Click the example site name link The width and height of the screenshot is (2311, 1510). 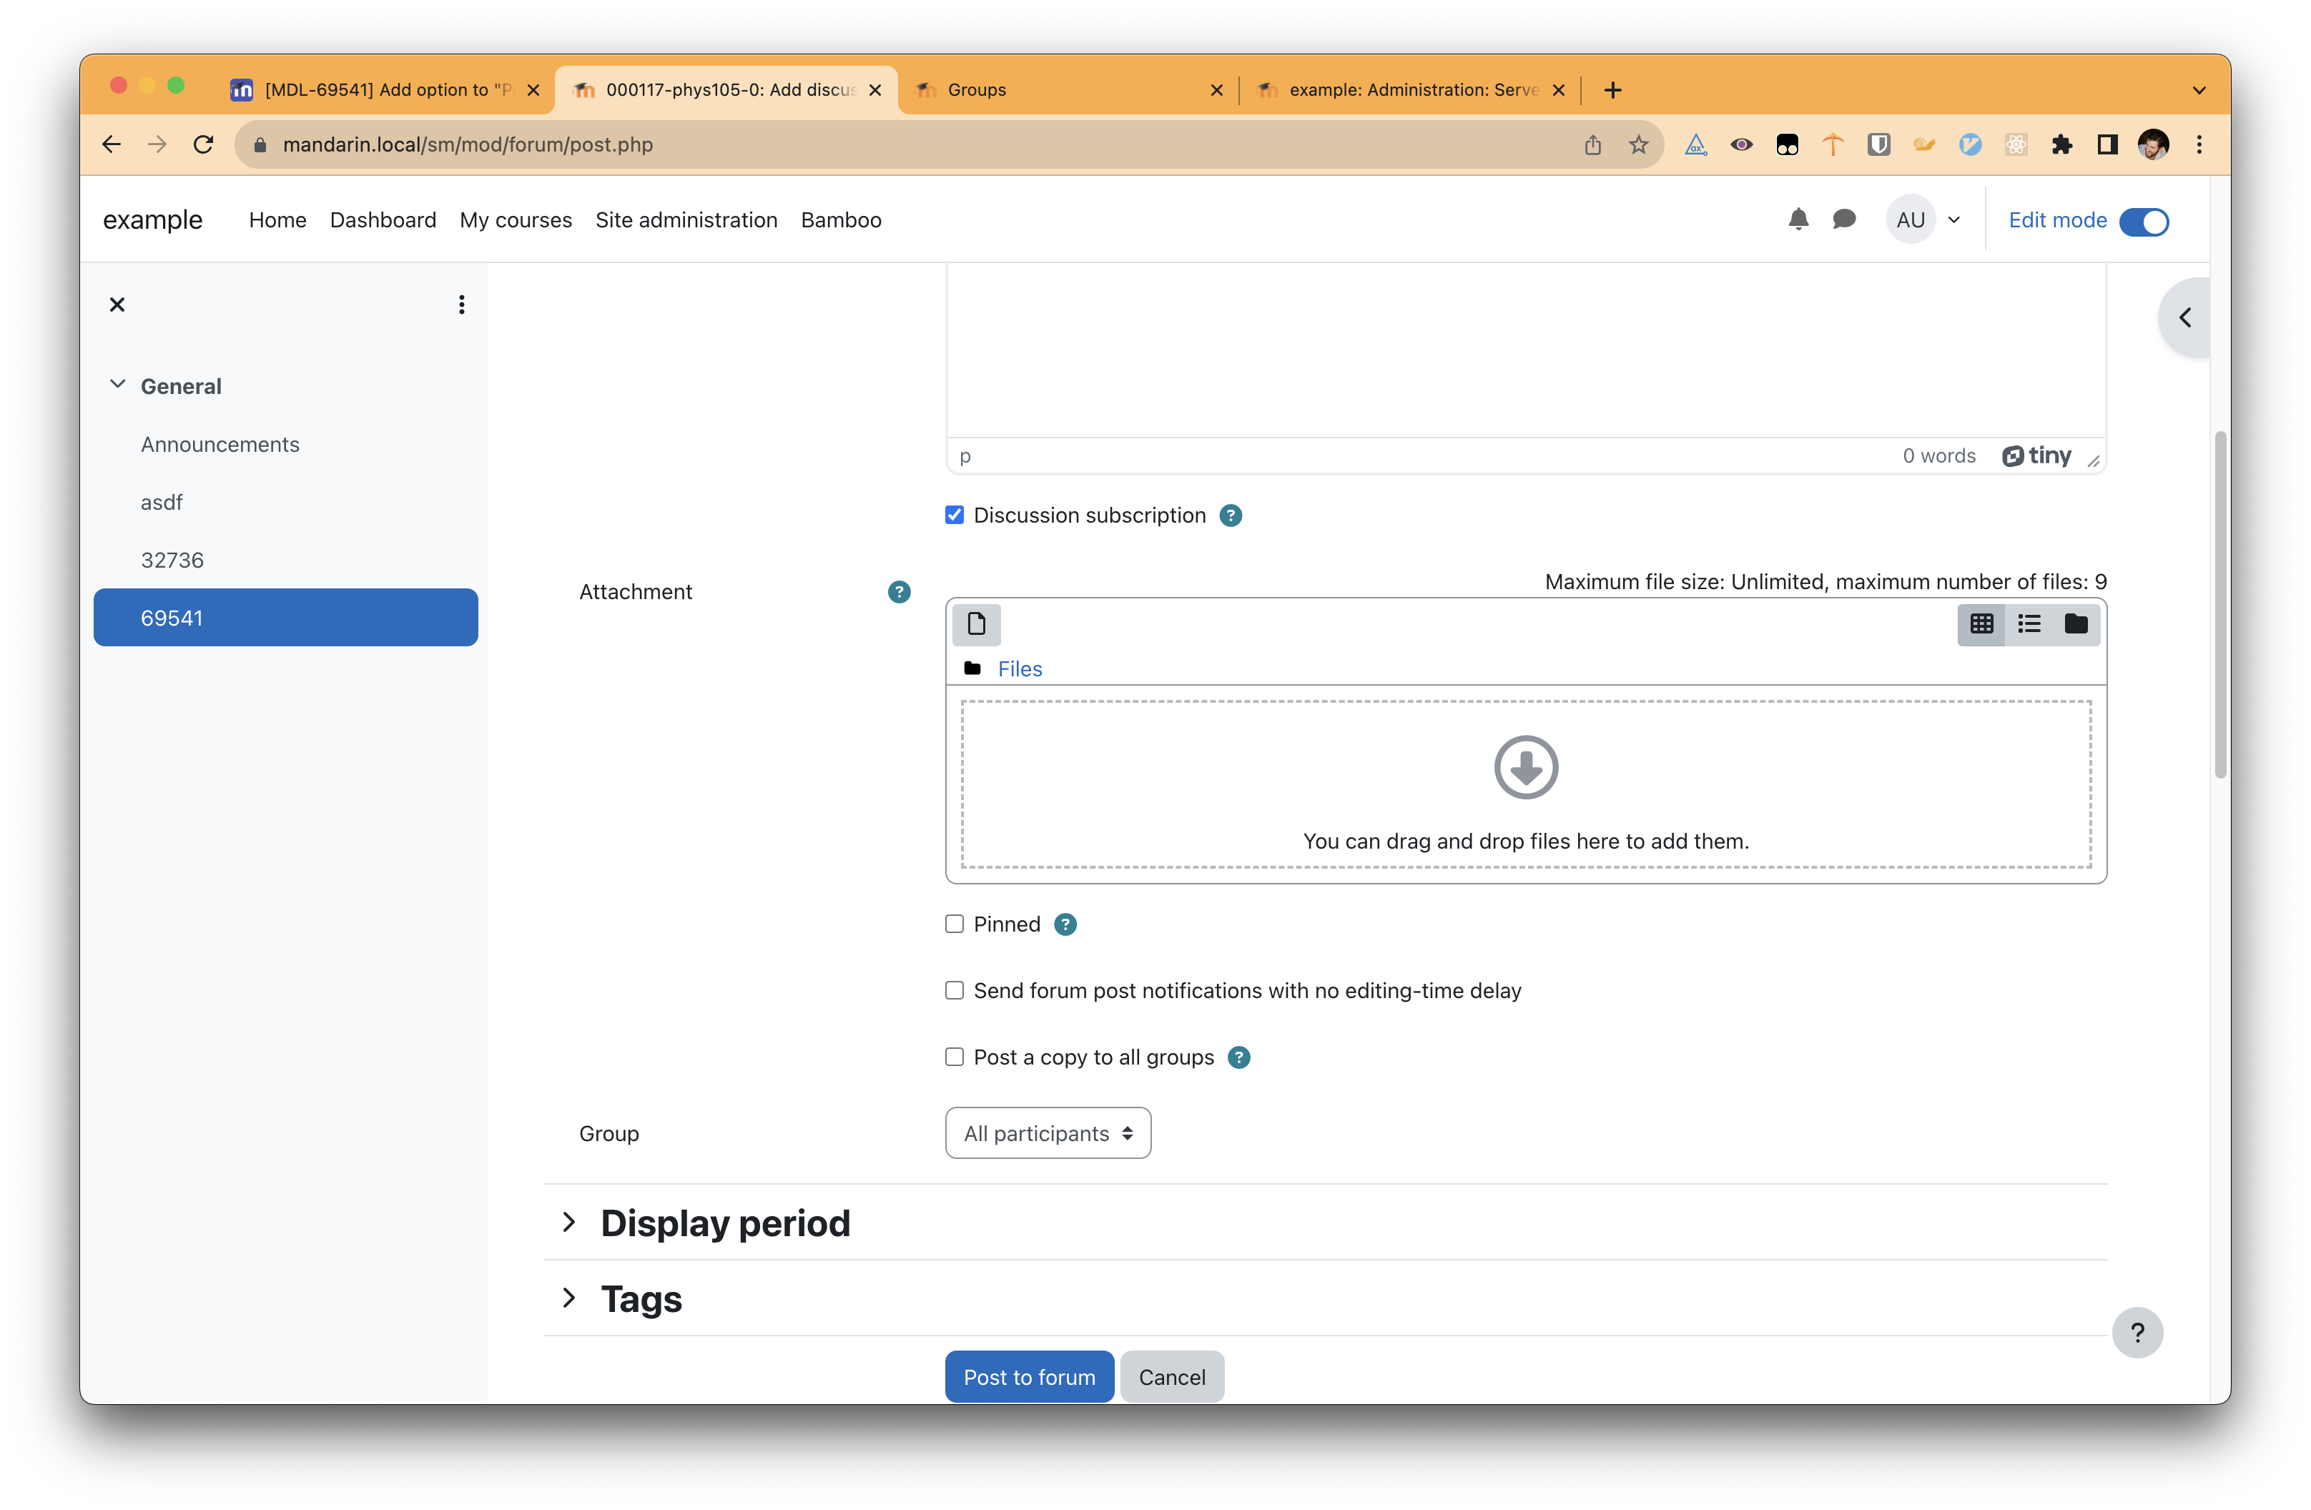[x=152, y=219]
